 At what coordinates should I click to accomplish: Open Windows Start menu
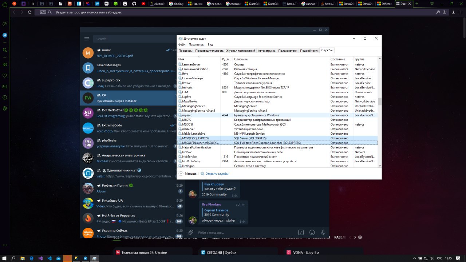click(x=4, y=258)
